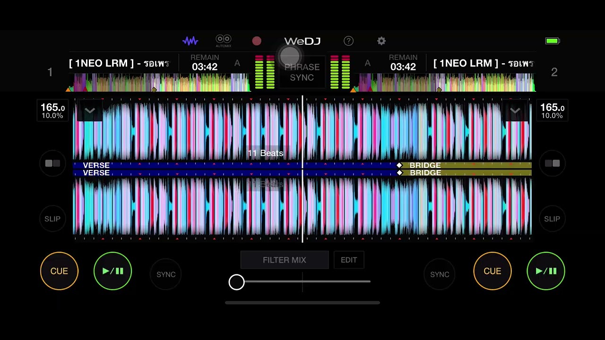The width and height of the screenshot is (605, 340).
Task: Expand the deck 2 chevron menu
Action: pyautogui.click(x=515, y=110)
